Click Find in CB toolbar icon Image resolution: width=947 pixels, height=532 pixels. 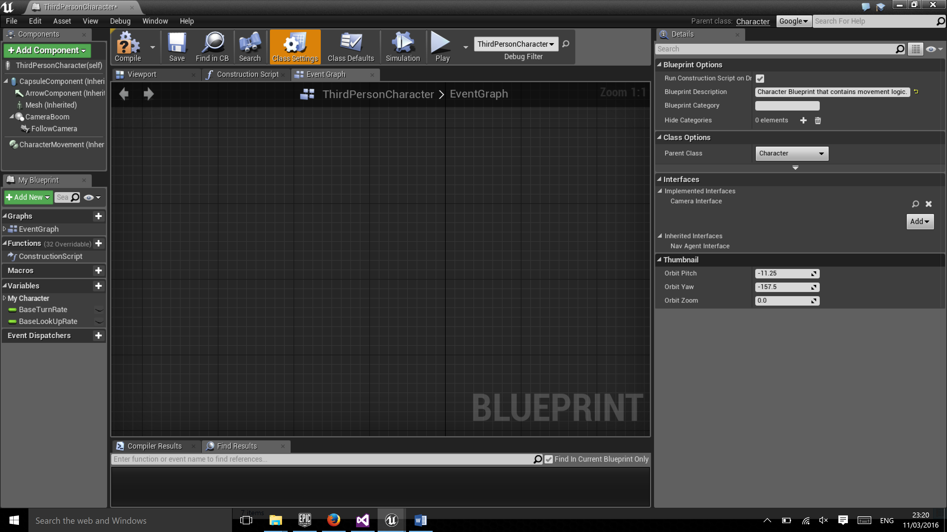(x=212, y=47)
